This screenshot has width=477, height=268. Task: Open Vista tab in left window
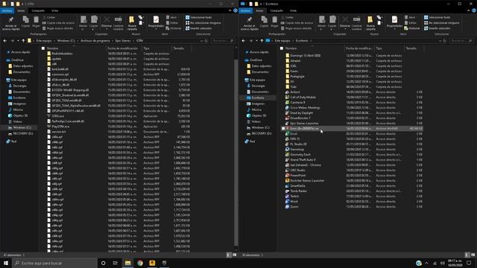point(54,10)
